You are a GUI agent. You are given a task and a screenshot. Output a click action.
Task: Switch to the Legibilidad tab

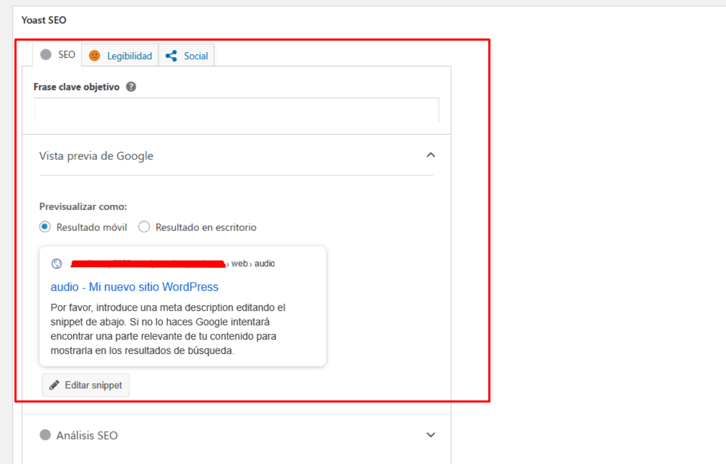pos(120,56)
